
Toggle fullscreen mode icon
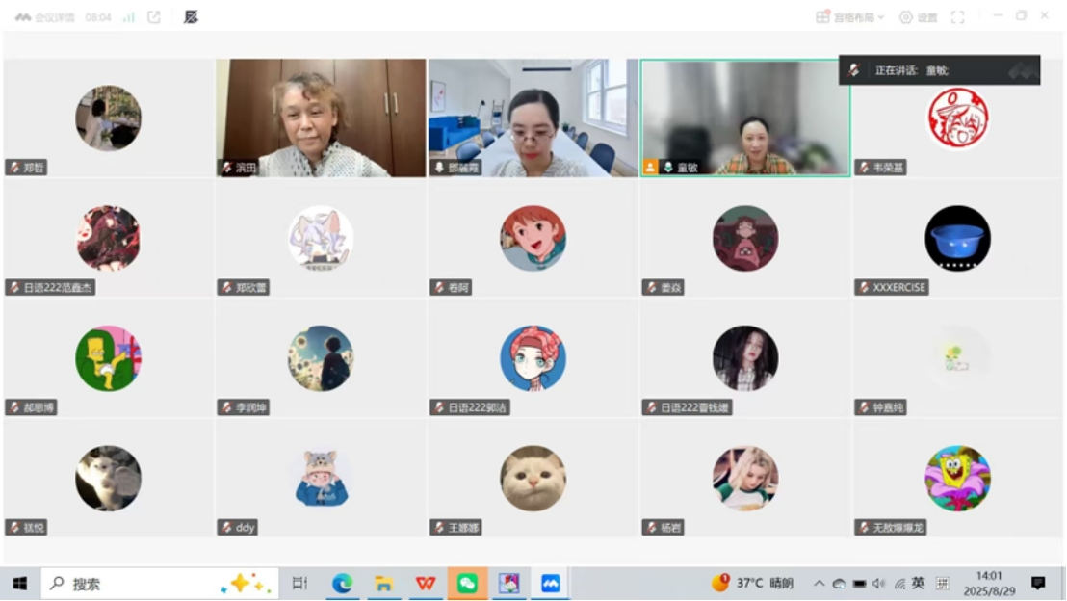(957, 17)
